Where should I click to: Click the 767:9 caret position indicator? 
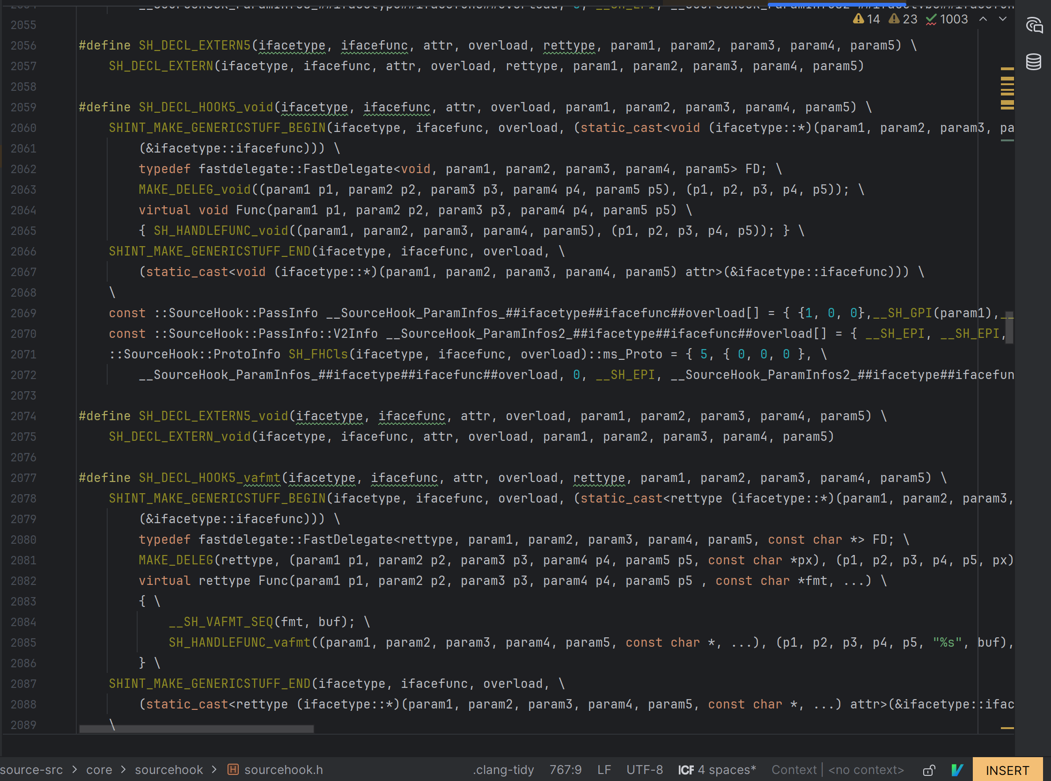tap(565, 770)
